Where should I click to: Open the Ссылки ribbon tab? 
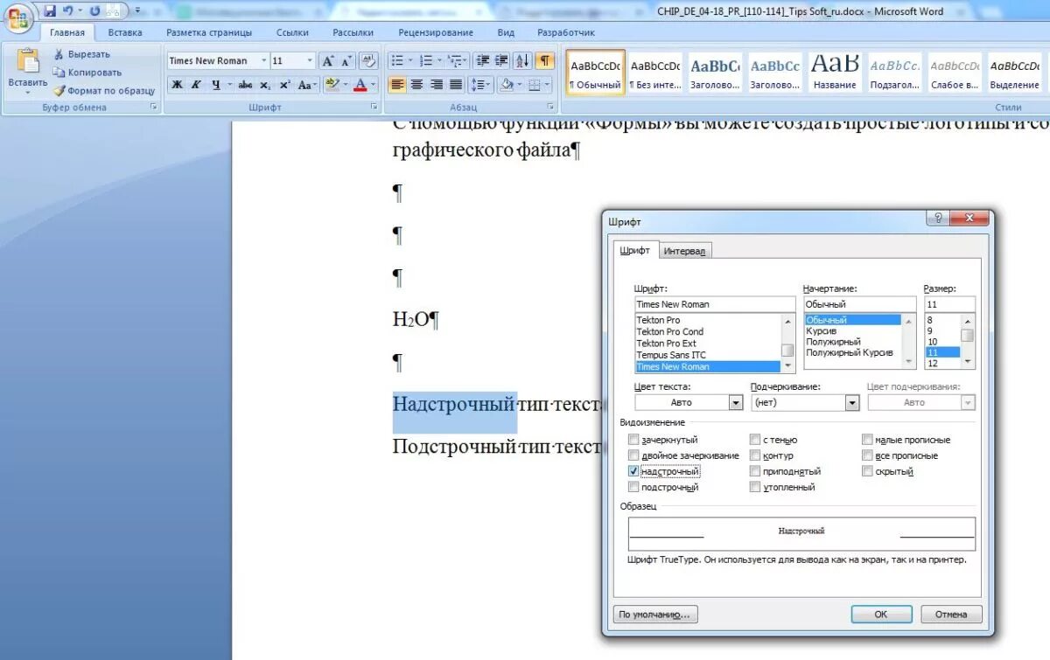pyautogui.click(x=292, y=32)
